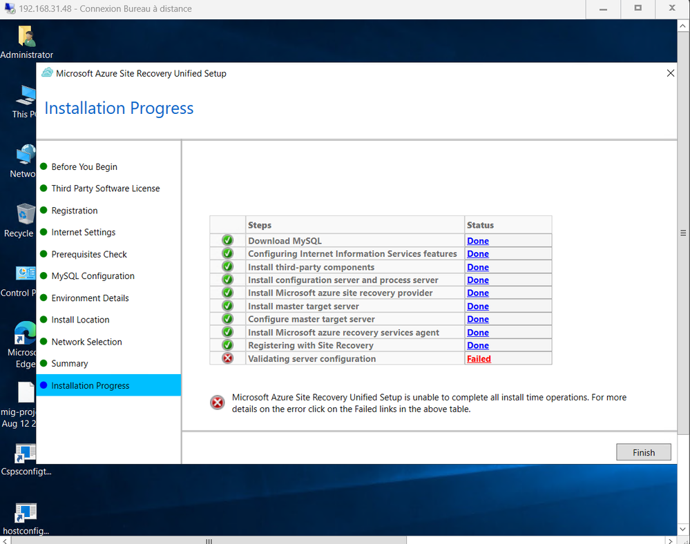Click green check beside recovery services agent row

(227, 331)
